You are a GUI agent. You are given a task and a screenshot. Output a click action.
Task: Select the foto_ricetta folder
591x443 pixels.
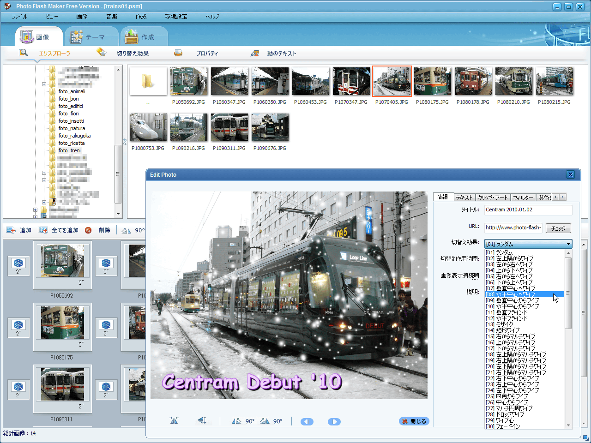(72, 143)
